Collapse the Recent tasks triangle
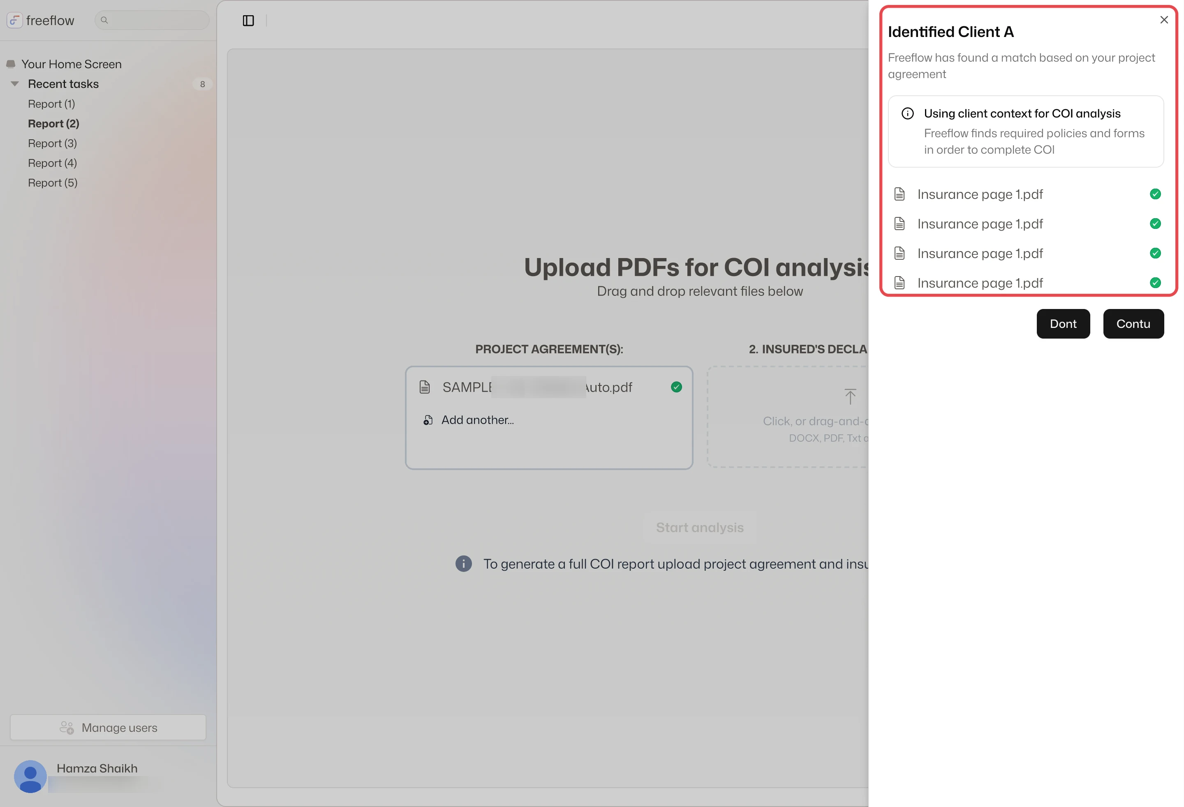 [15, 84]
